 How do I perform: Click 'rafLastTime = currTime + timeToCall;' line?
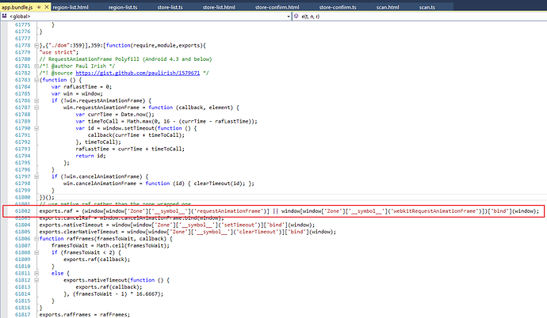130,149
